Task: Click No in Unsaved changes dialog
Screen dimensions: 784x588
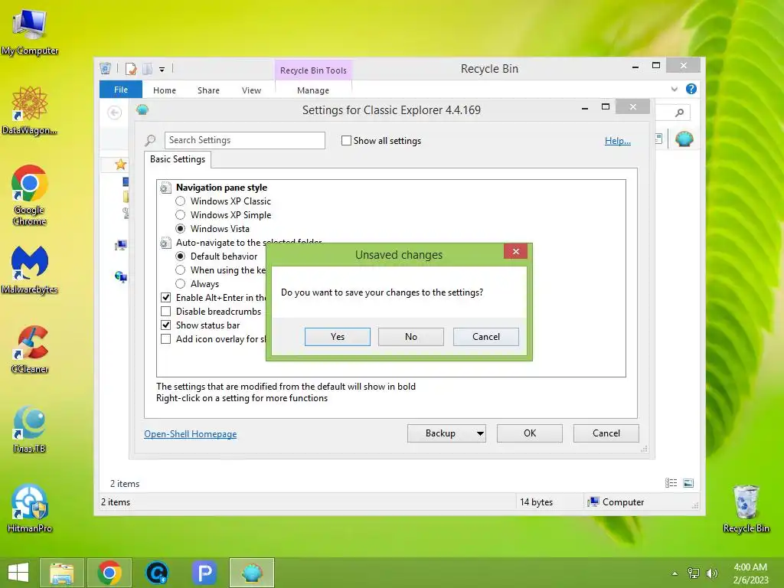Action: tap(411, 337)
